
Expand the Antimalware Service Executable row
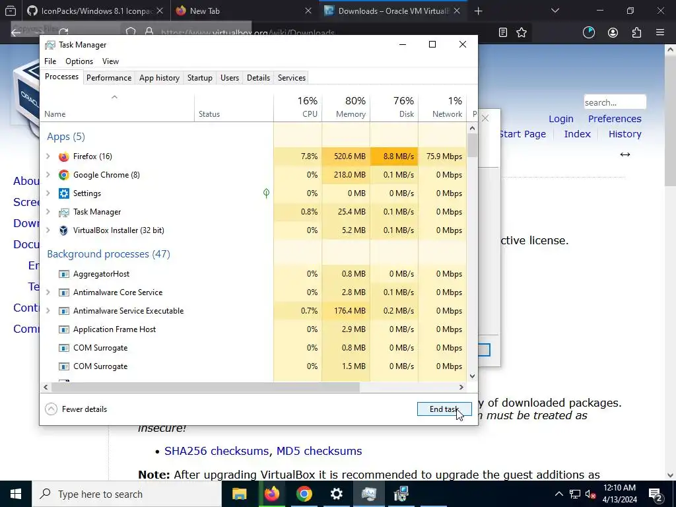click(x=48, y=312)
